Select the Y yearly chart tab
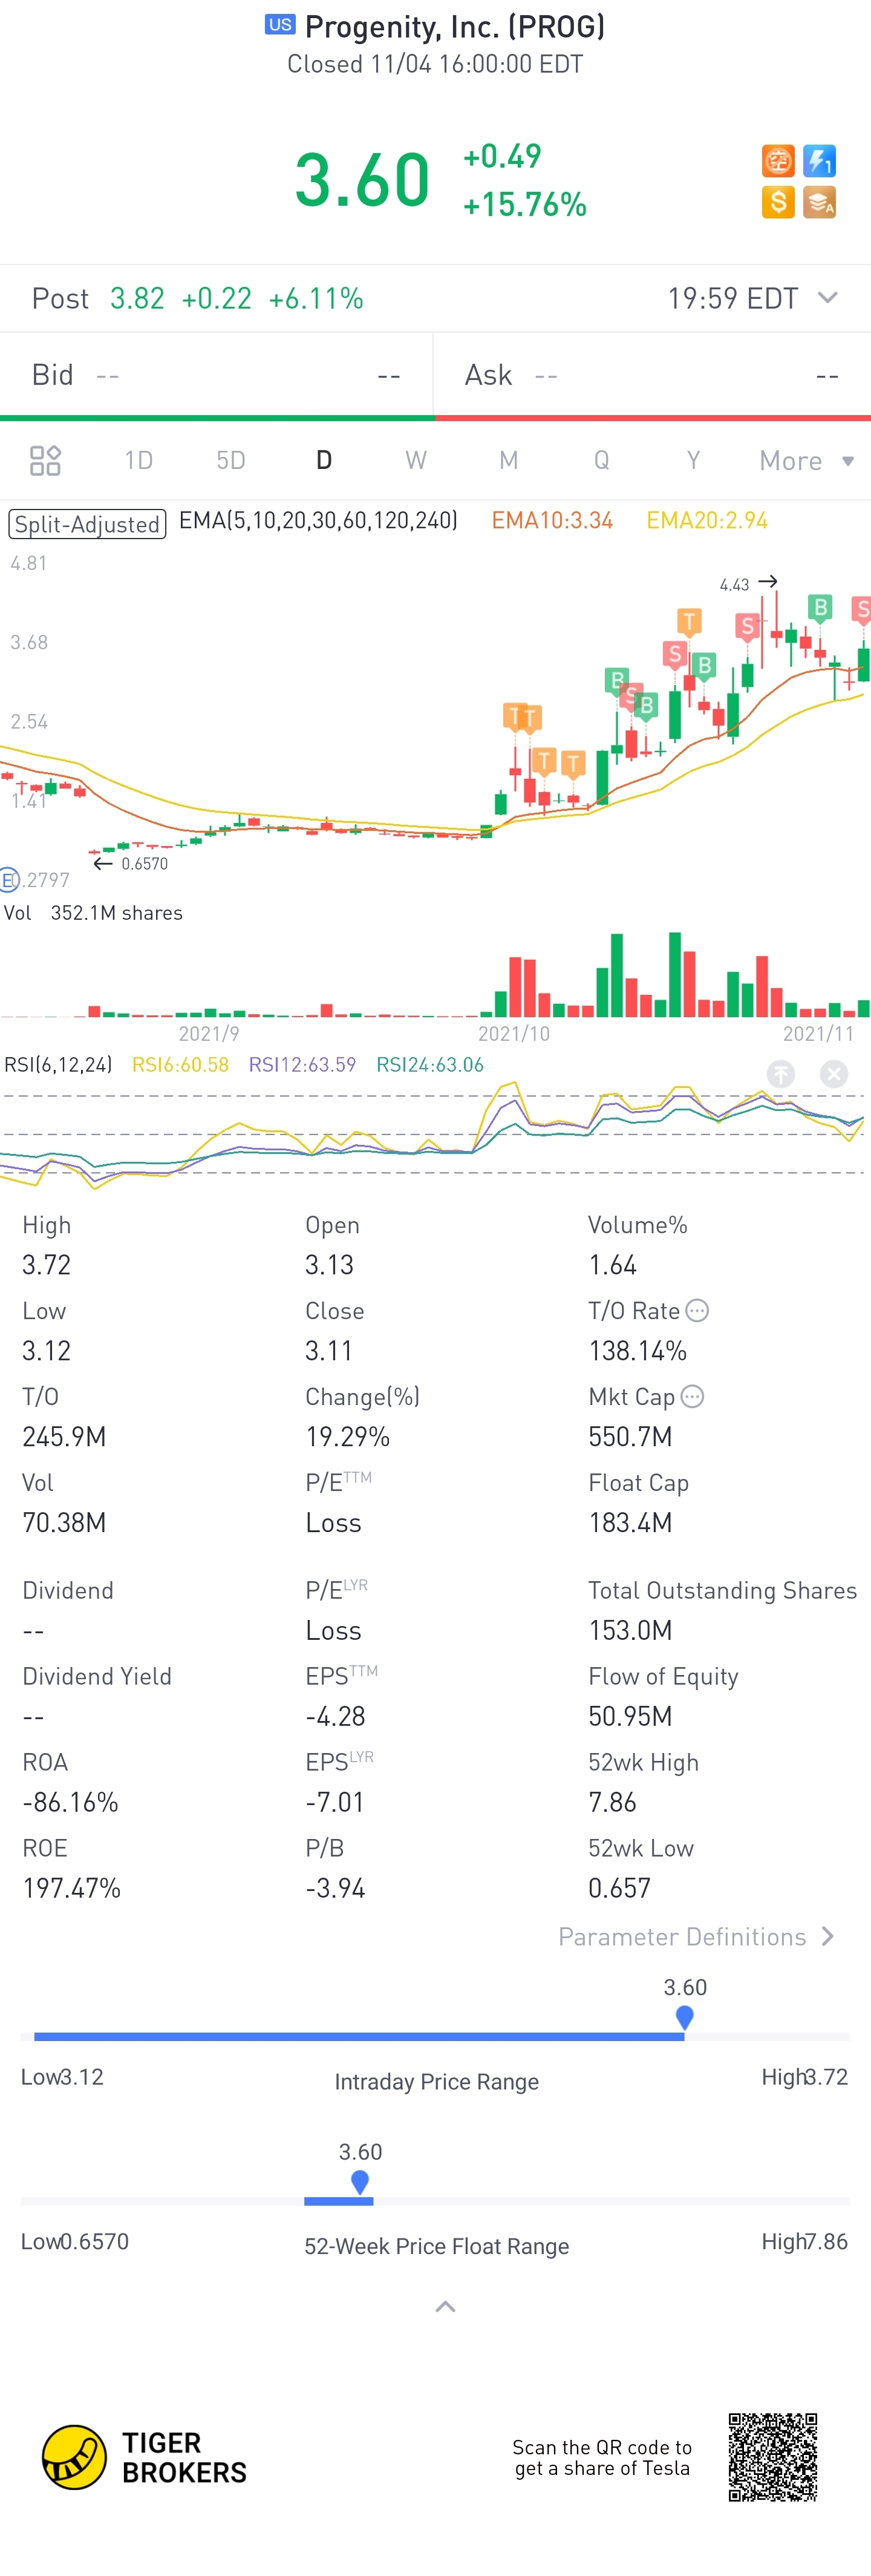Screen dimensions: 871x2576 coord(693,460)
